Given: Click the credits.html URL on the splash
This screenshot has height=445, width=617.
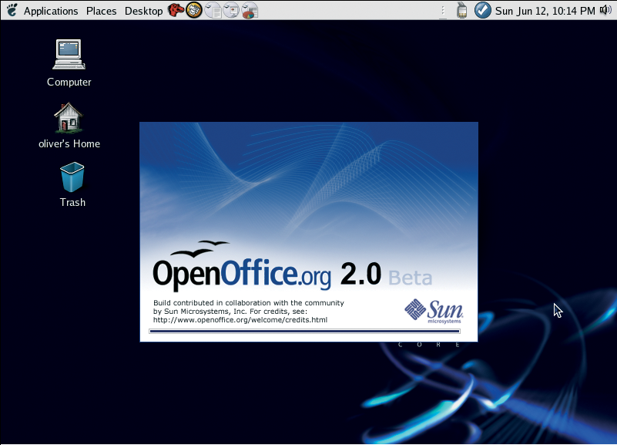Looking at the screenshot, I should point(240,320).
